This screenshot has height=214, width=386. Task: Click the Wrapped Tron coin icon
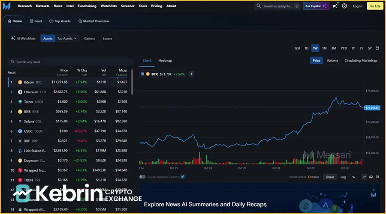[x=20, y=170]
